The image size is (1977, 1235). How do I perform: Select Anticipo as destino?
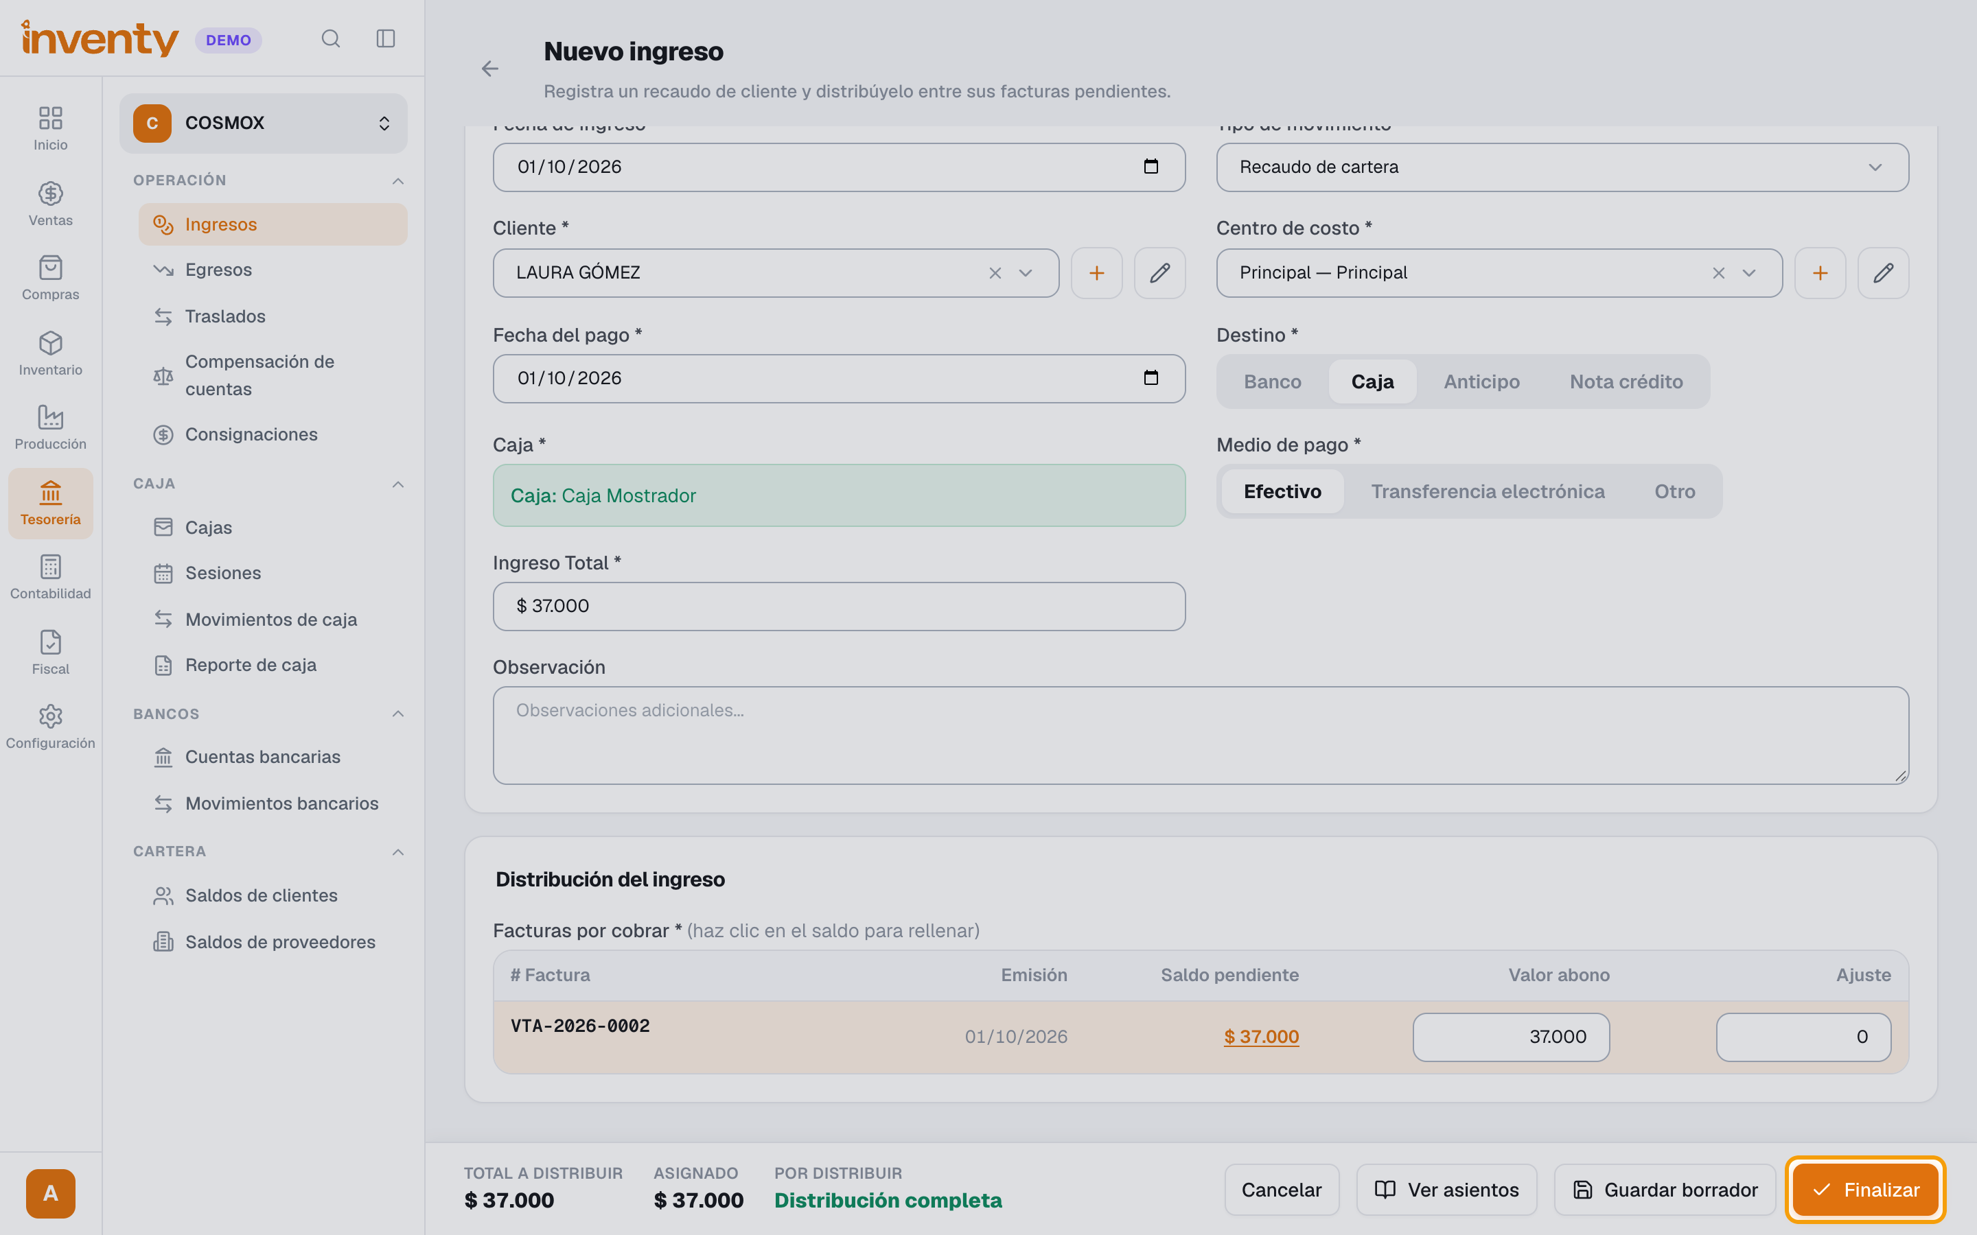[1481, 381]
